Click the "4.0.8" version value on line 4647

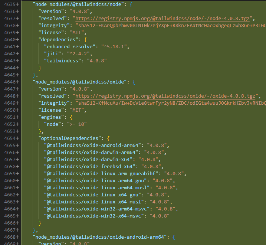79,89
